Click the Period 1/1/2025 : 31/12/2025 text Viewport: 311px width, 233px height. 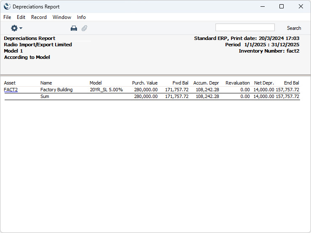pyautogui.click(x=262, y=45)
